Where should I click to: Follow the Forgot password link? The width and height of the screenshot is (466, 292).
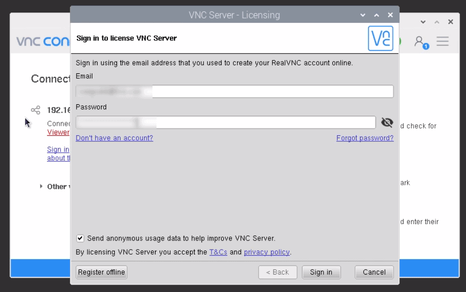point(365,138)
